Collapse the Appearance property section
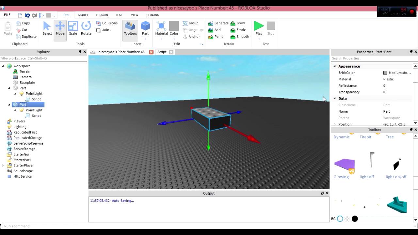Image resolution: width=418 pixels, height=235 pixels. point(334,66)
